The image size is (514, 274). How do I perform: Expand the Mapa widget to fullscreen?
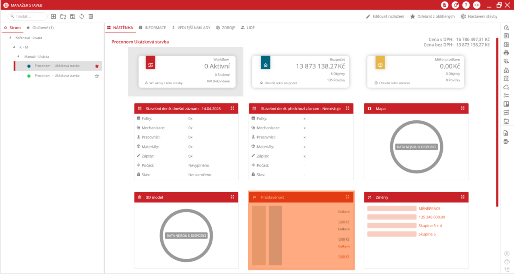coord(462,108)
